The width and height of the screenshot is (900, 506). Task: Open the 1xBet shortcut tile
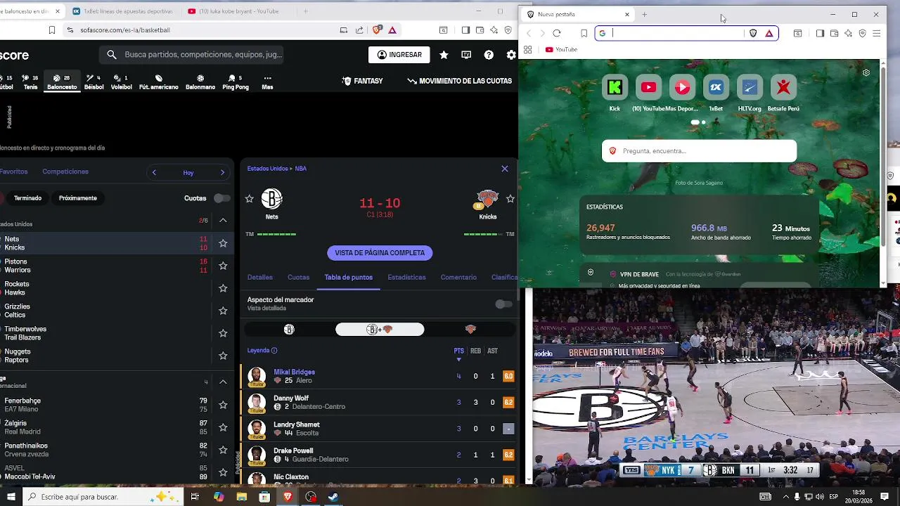point(716,87)
